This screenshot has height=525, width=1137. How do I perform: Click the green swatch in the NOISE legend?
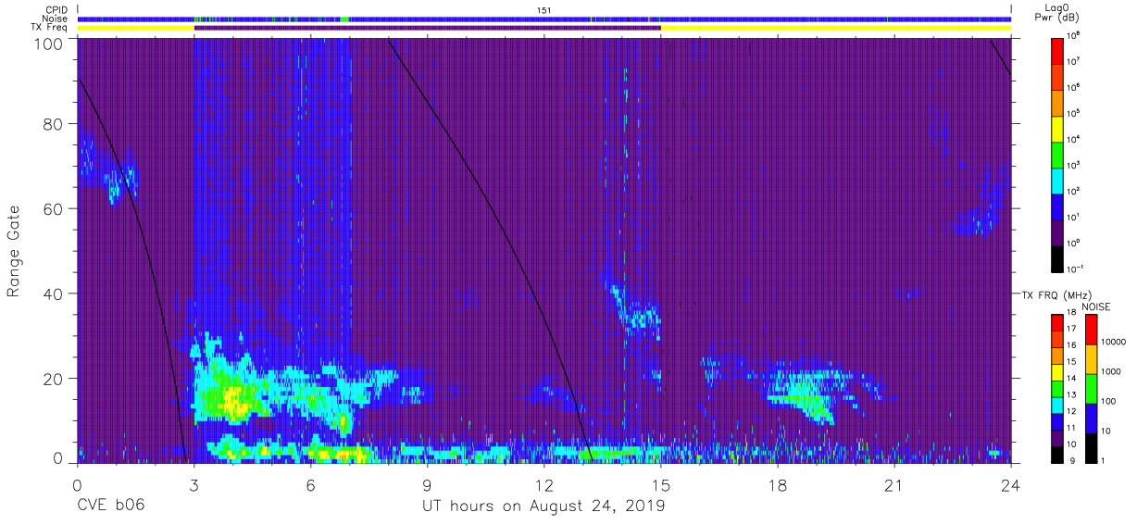pos(1091,388)
